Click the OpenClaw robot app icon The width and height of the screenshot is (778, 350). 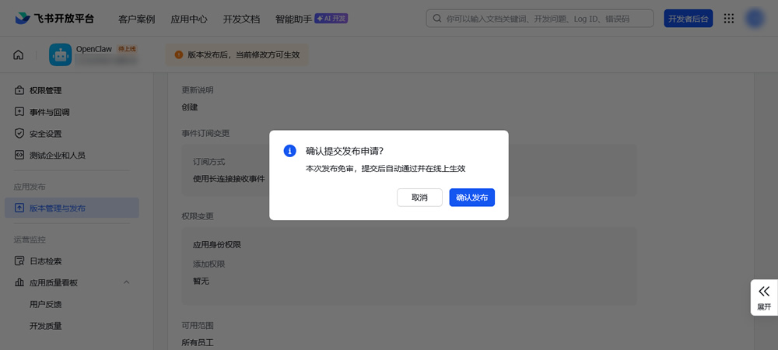tap(60, 54)
